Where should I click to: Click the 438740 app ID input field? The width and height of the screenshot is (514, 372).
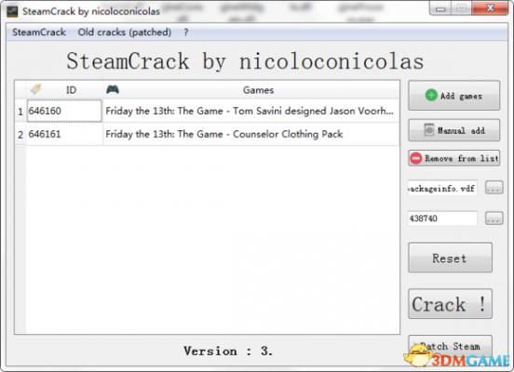point(442,219)
